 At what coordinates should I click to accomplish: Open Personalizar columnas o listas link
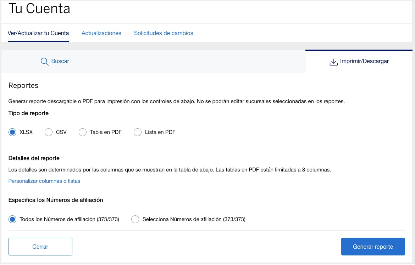pos(44,181)
